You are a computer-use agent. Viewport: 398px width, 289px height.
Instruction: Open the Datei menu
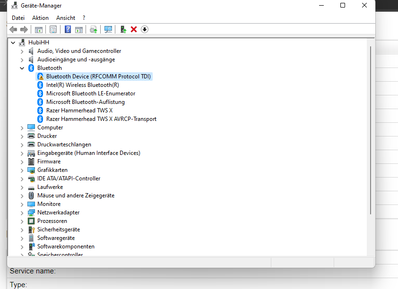(x=18, y=18)
